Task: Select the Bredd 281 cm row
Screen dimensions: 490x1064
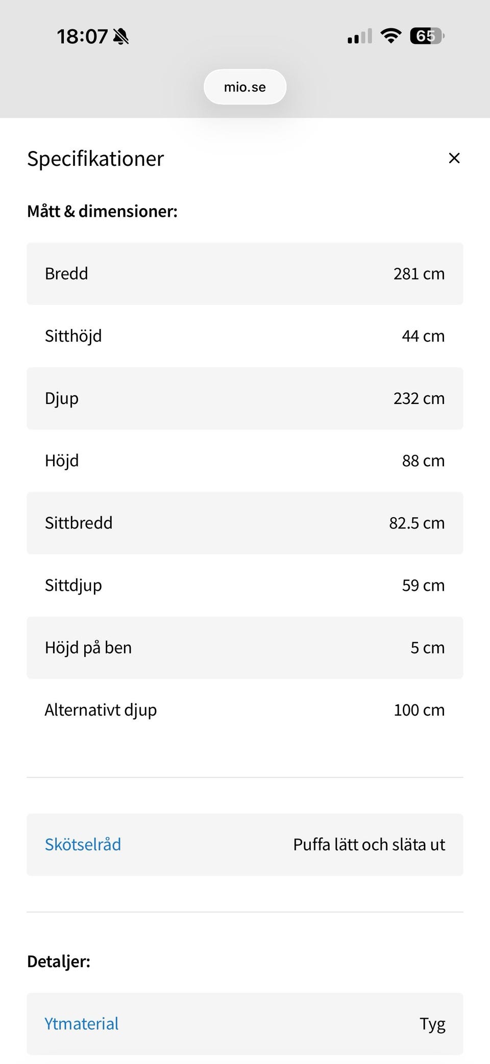Action: [245, 274]
